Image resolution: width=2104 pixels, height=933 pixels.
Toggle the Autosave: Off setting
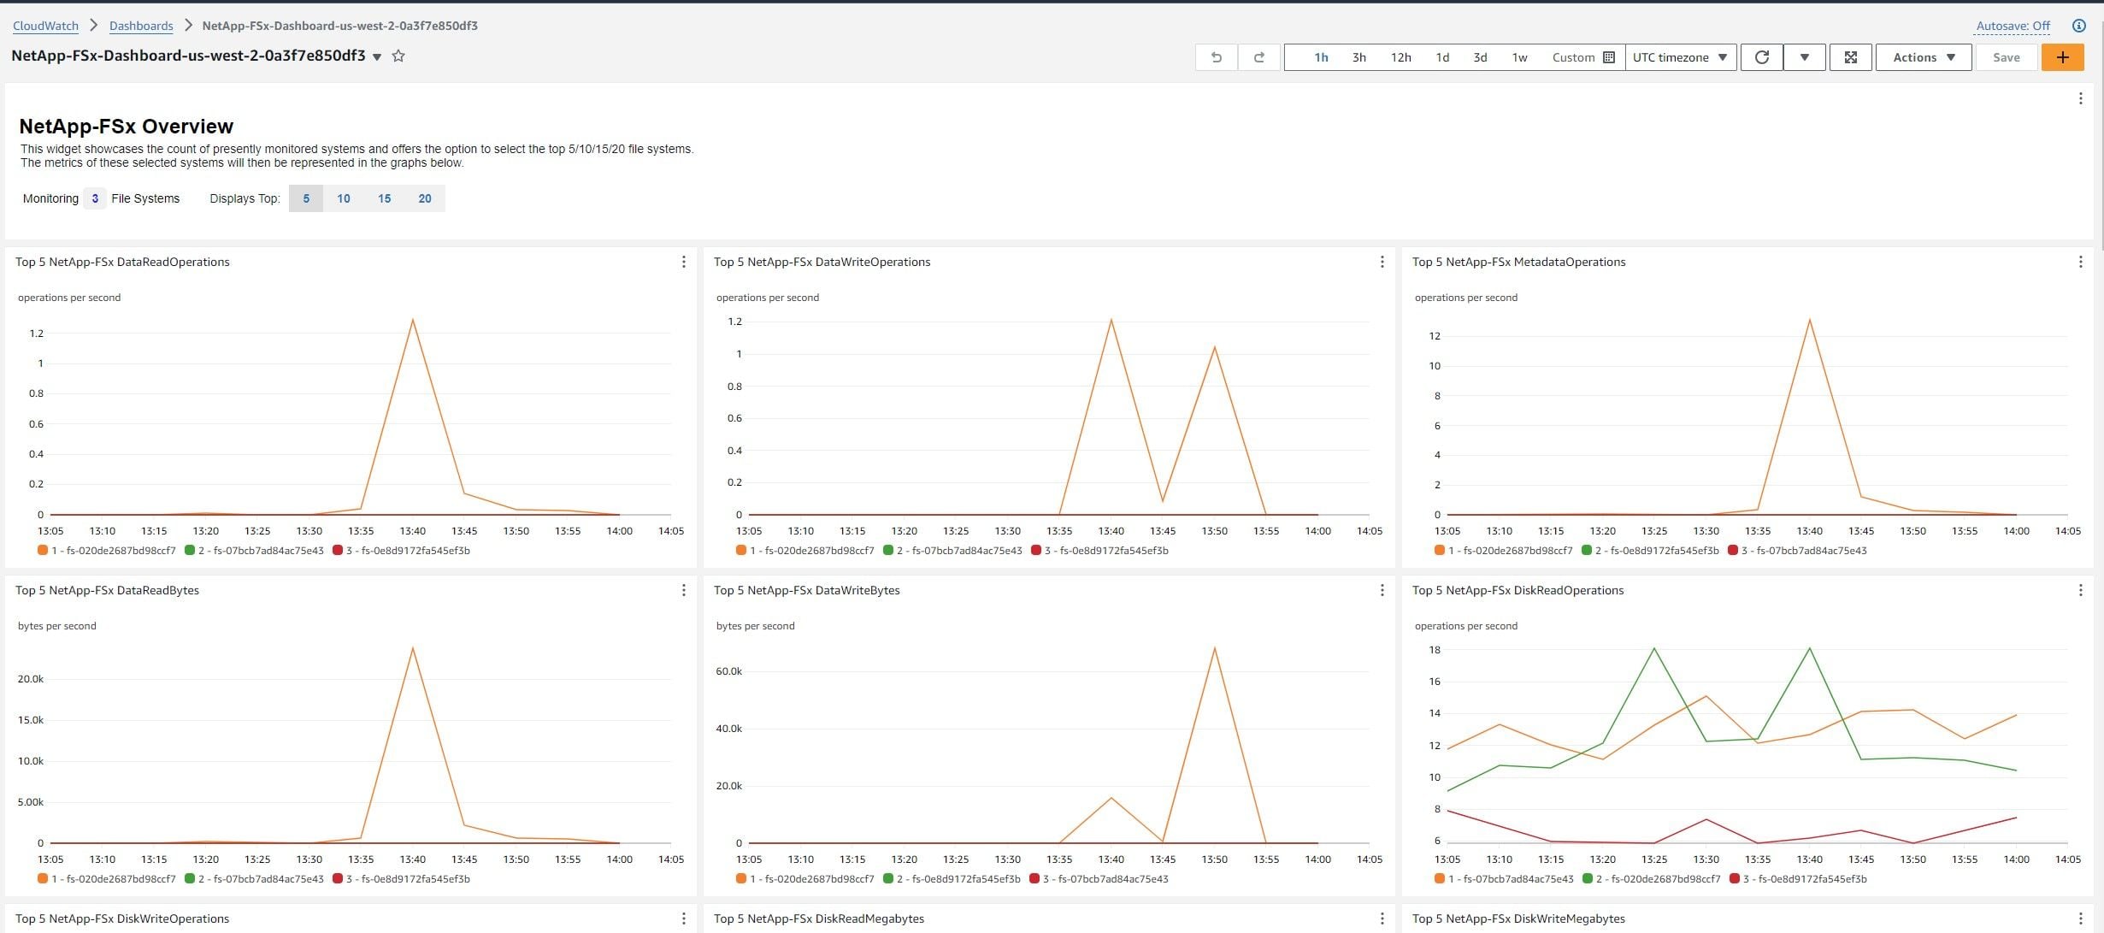(2013, 26)
